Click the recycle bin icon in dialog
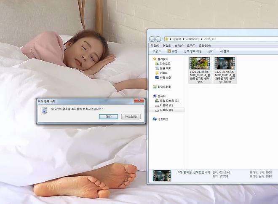The width and height of the screenshot is (278, 204). 45,110
